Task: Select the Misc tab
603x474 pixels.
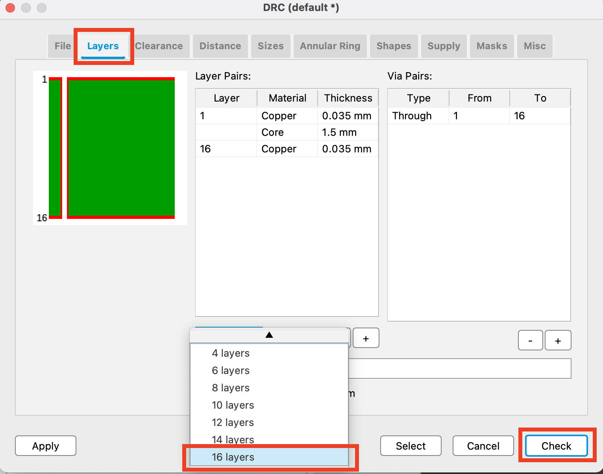Action: pos(535,46)
